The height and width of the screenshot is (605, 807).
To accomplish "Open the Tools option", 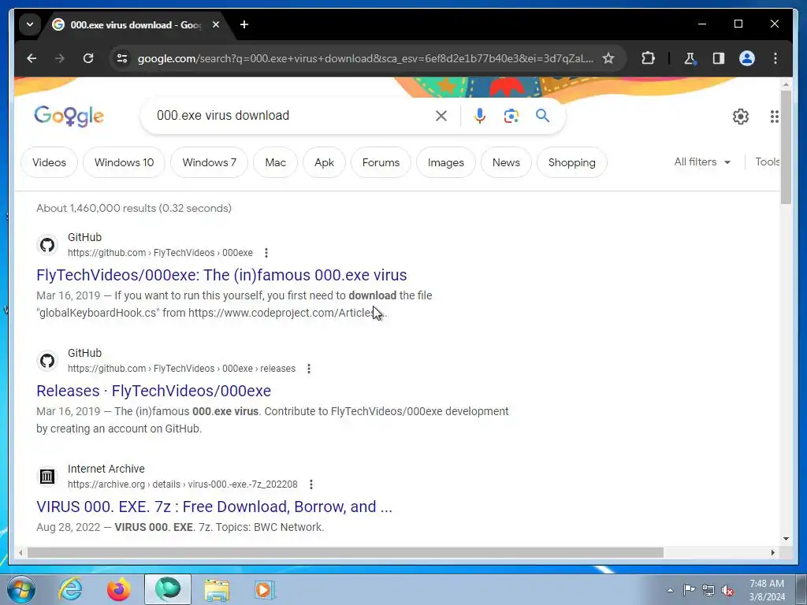I will (x=768, y=162).
